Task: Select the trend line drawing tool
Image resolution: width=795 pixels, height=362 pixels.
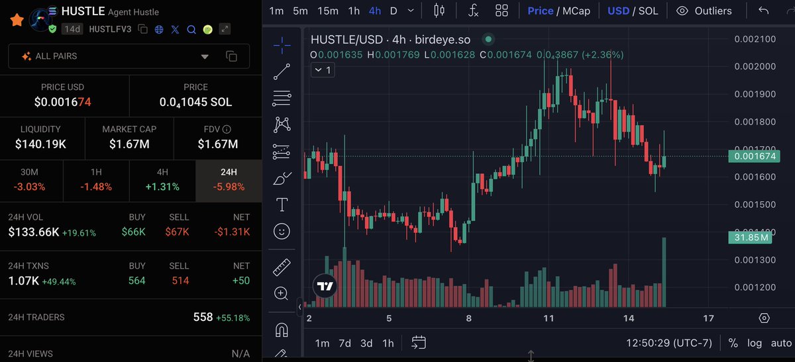Action: [x=282, y=71]
